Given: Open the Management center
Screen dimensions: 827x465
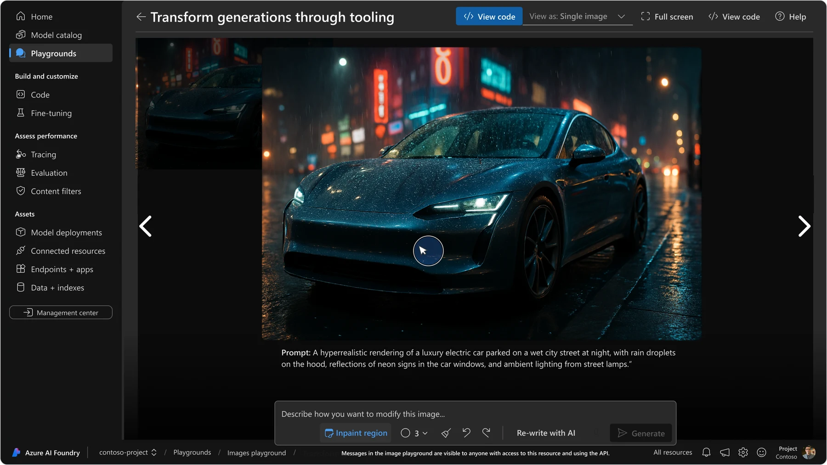Looking at the screenshot, I should coord(61,313).
